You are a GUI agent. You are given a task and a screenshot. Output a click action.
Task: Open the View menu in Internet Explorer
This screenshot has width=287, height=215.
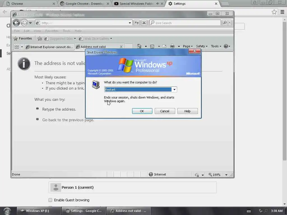point(37,31)
